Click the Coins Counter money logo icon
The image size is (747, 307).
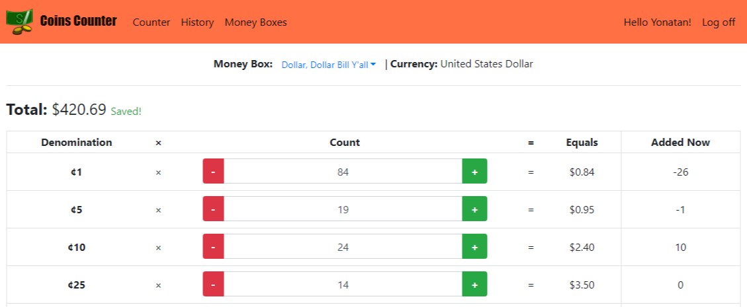point(19,22)
